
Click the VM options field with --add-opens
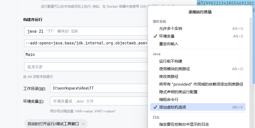click(x=86, y=43)
